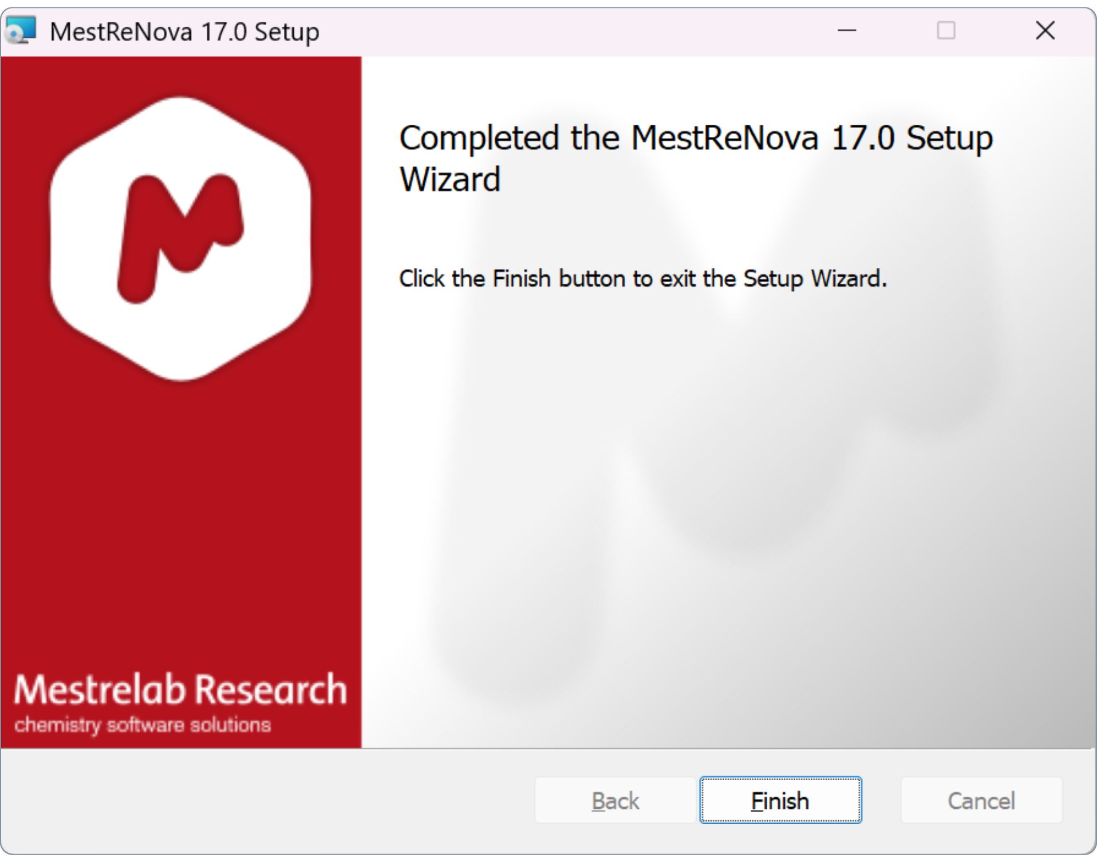The width and height of the screenshot is (1097, 862).
Task: Select the "chemistry software solutions" tagline
Action: point(143,725)
